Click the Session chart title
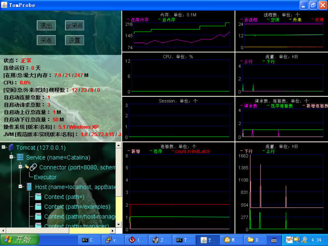Image resolution: width=328 pixels, height=246 pixels. click(178, 101)
